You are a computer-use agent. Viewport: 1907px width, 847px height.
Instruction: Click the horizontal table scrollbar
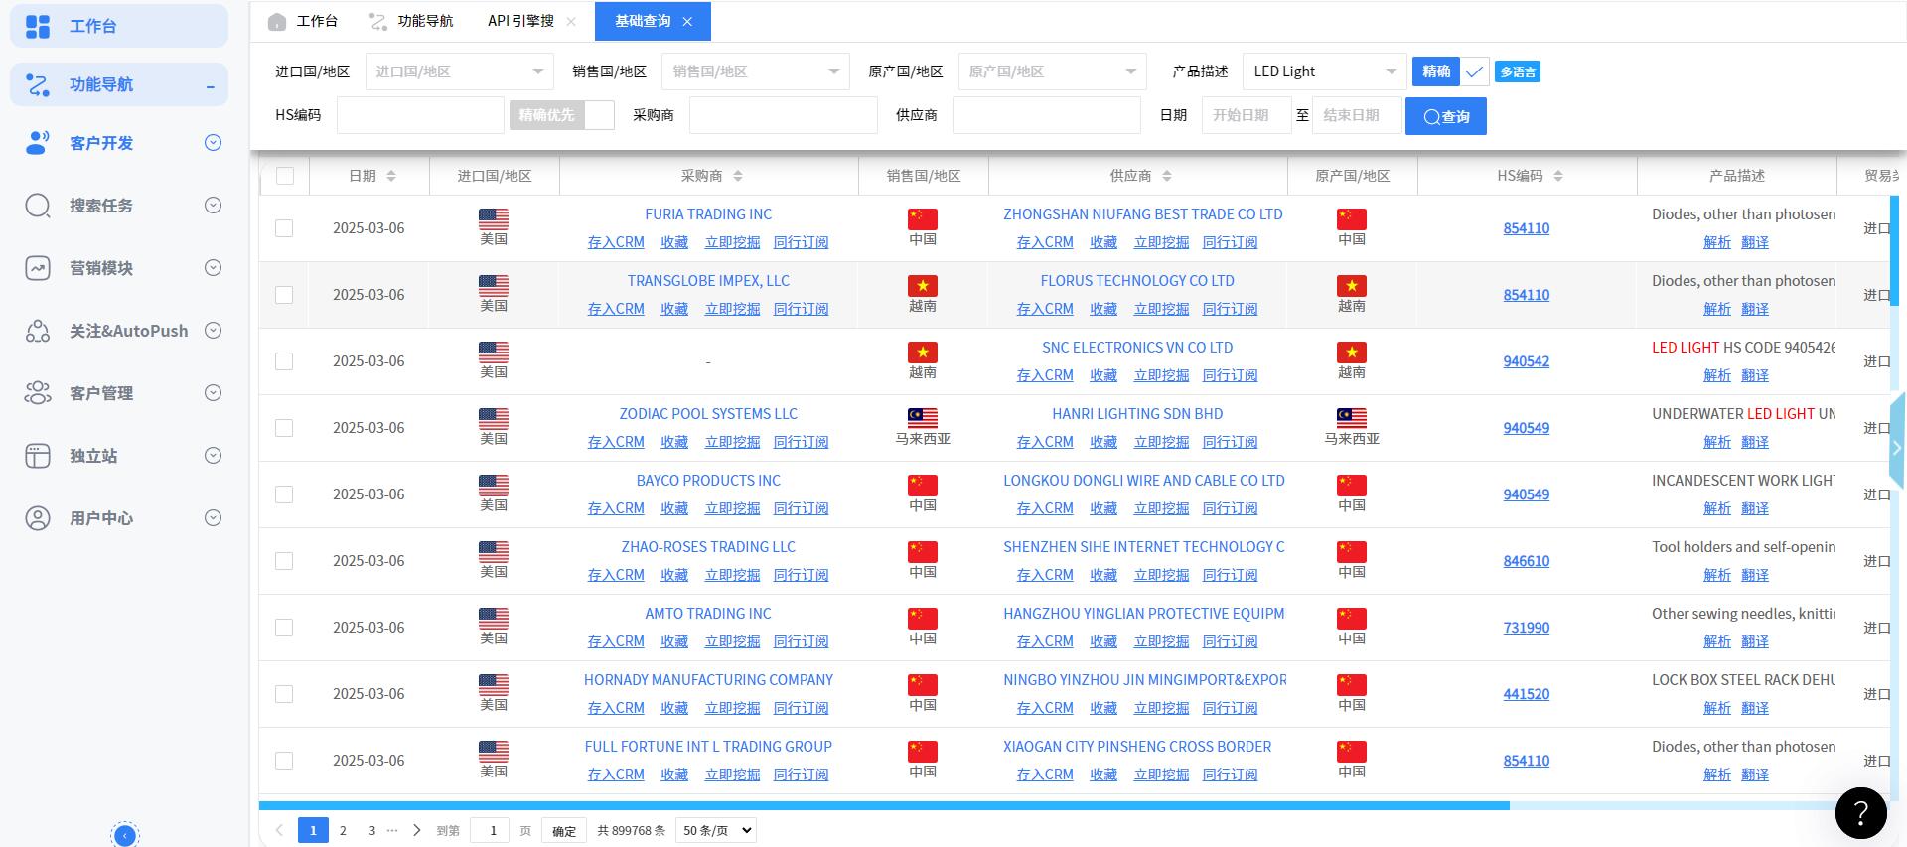(884, 805)
